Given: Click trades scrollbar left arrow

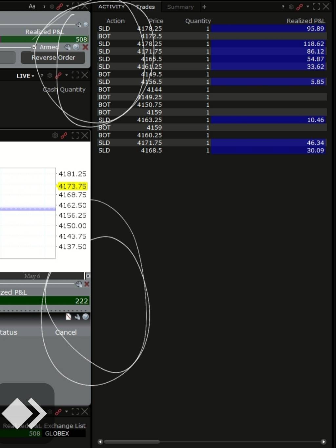Looking at the screenshot, I should [x=100, y=442].
